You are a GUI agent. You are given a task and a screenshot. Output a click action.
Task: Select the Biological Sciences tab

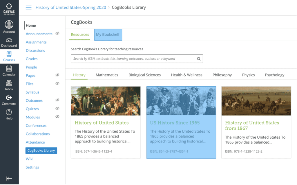[x=144, y=75]
